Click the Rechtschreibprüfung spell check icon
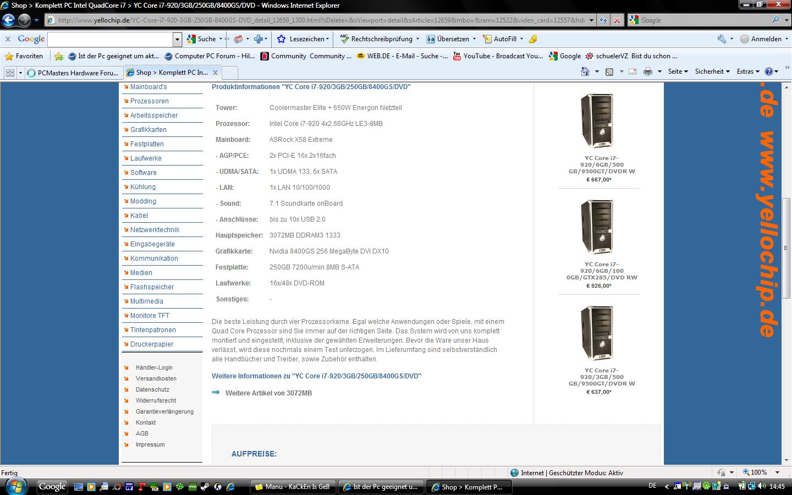Screen dimensions: 792x495 pos(344,39)
